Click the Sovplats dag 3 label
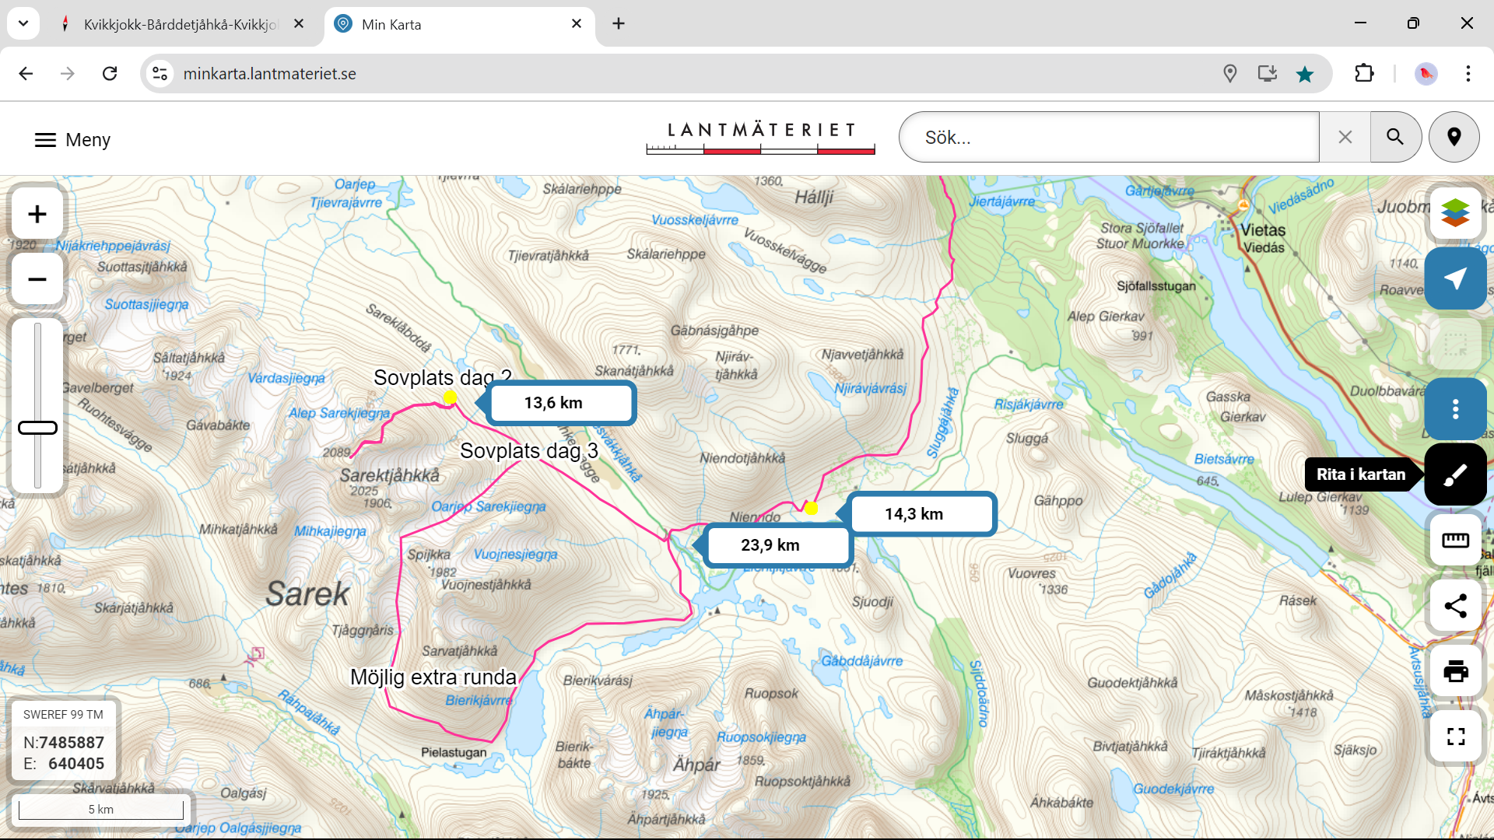 pos(529,451)
